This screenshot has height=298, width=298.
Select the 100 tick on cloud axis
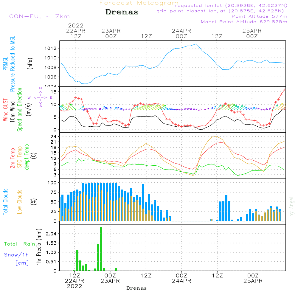pos(52,183)
